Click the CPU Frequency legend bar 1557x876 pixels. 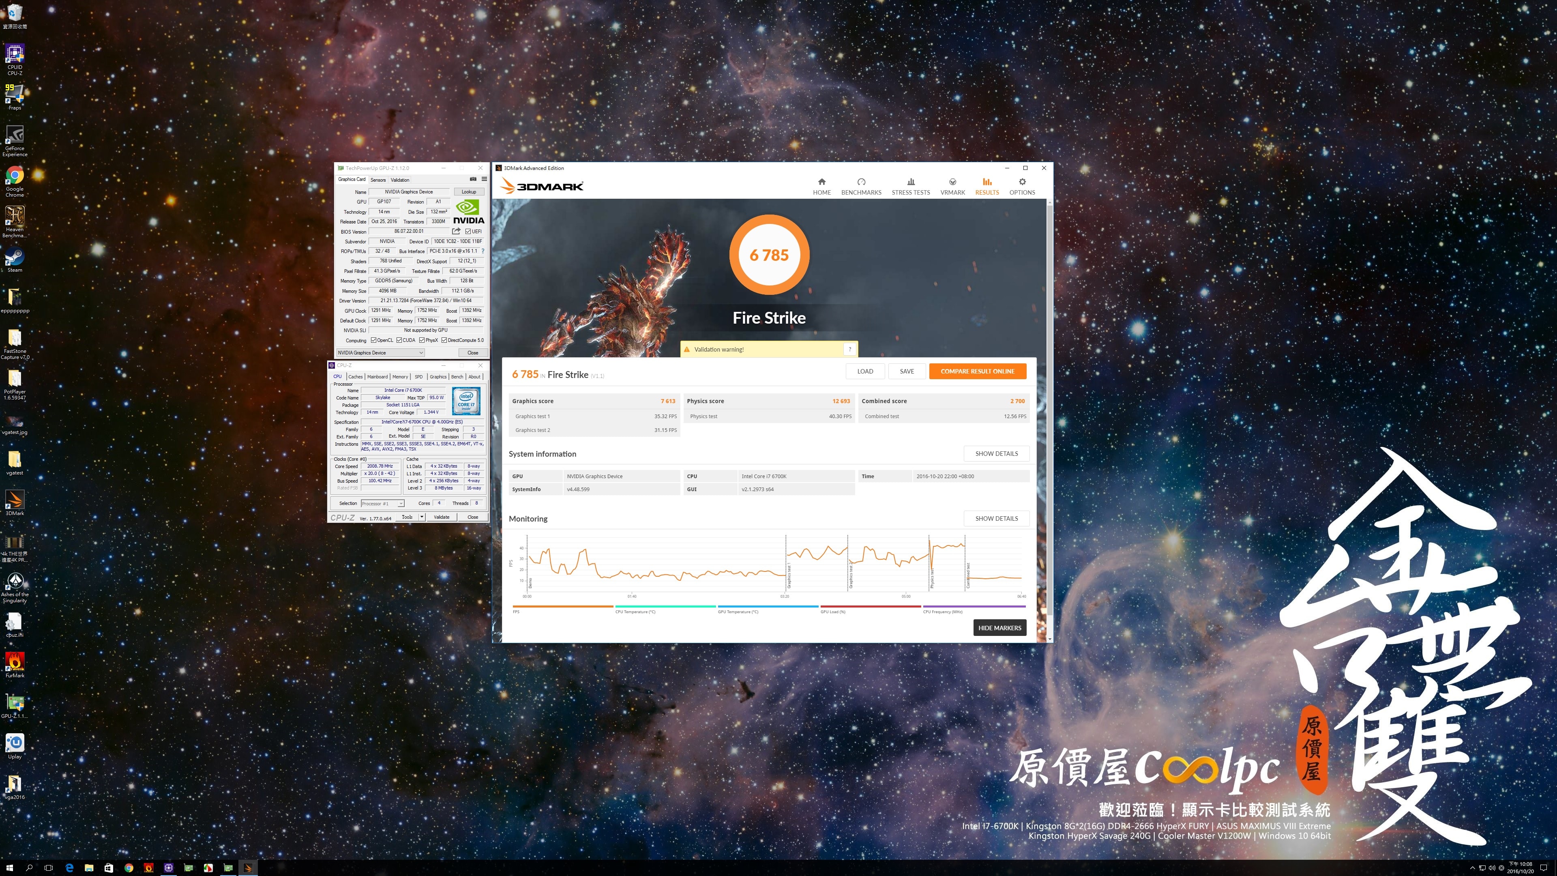(x=974, y=606)
